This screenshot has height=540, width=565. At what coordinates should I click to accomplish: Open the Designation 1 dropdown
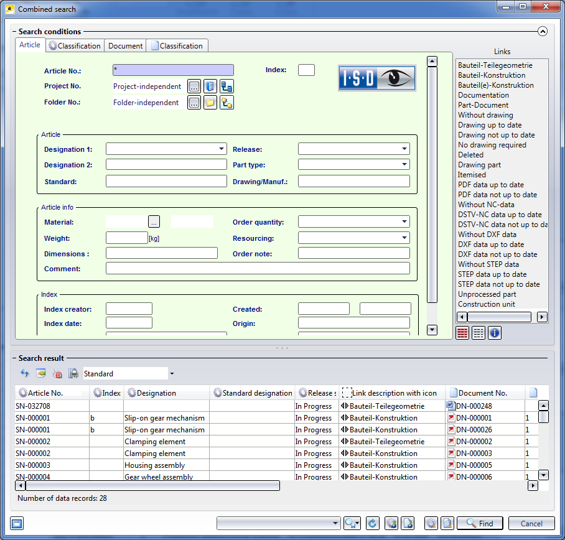click(x=222, y=149)
